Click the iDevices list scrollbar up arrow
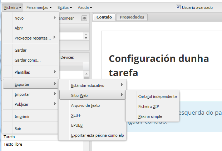Viewport: 222px width, 151px height. 87,74
